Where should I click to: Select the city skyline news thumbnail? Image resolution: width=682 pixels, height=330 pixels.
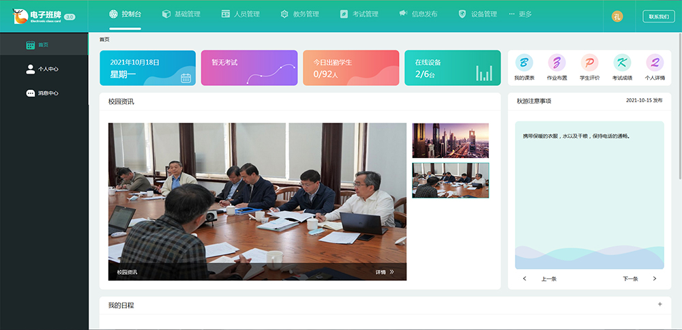coord(450,140)
